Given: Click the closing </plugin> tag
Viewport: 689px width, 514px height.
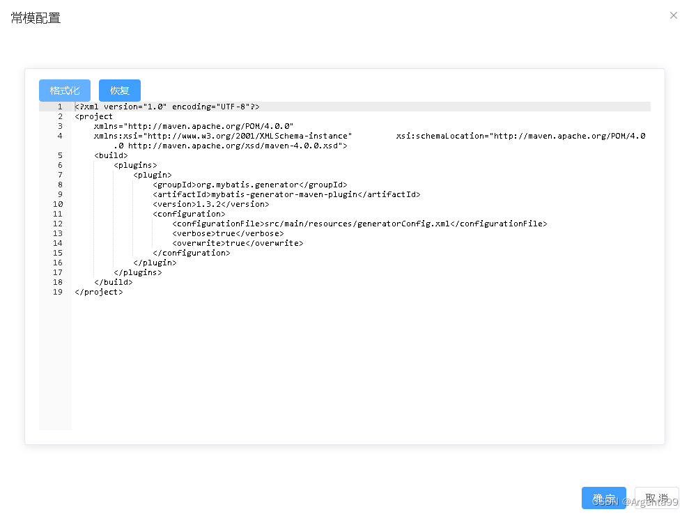Looking at the screenshot, I should pos(155,263).
